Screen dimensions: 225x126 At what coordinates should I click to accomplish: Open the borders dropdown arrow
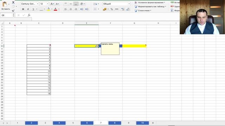click(44, 9)
